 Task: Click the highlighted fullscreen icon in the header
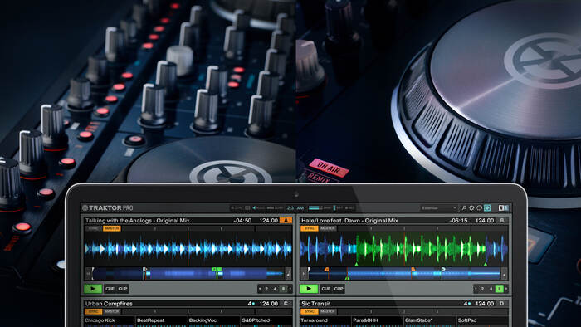[487, 208]
